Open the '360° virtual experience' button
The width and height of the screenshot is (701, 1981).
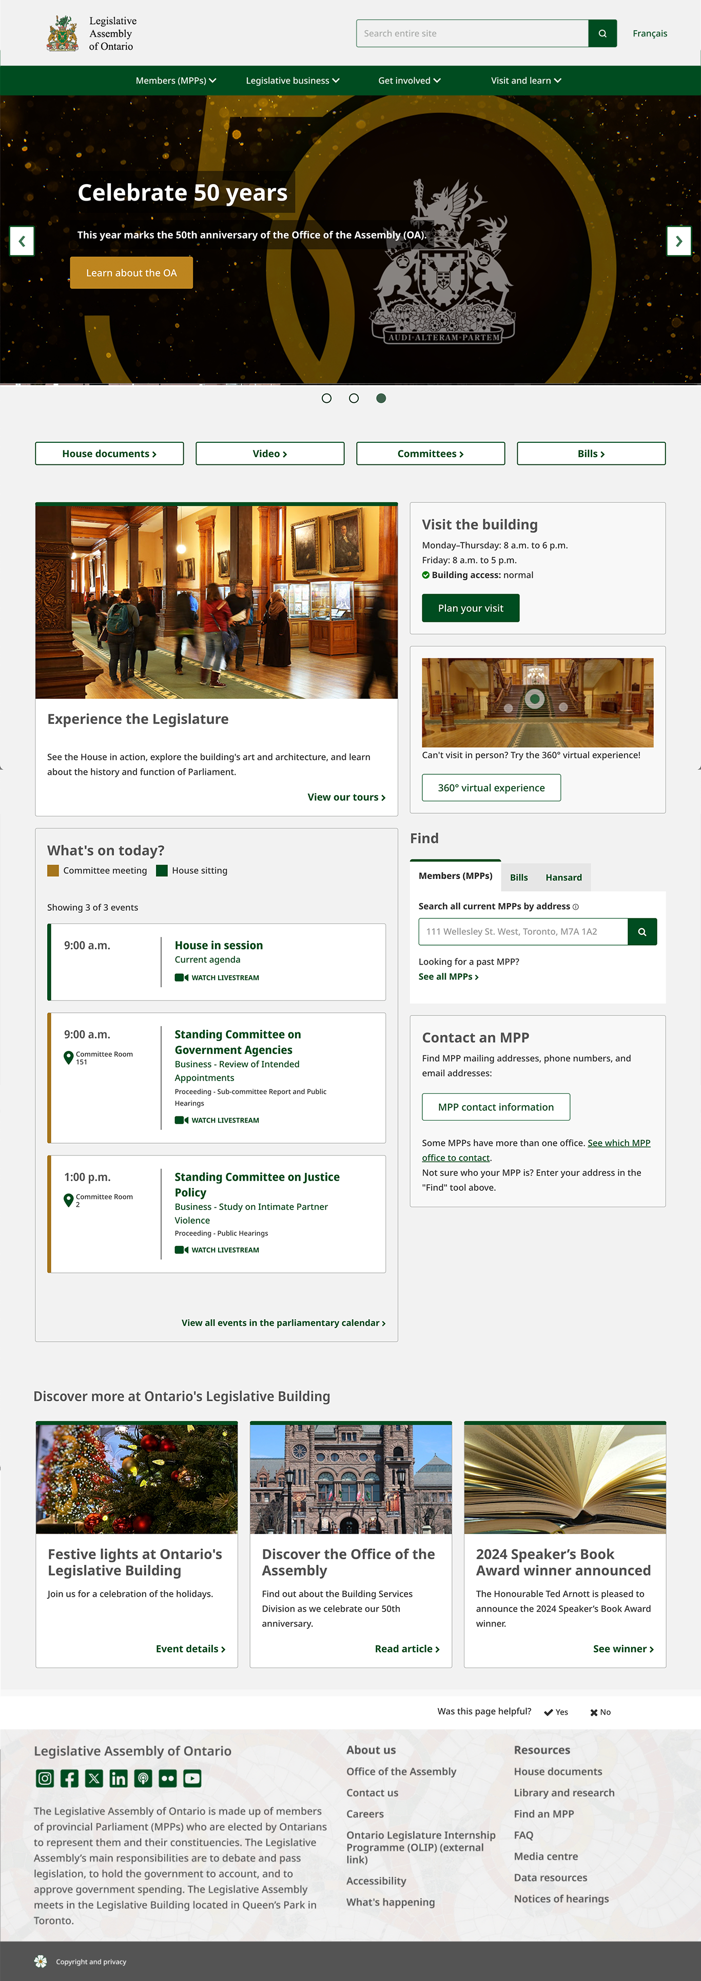[492, 788]
